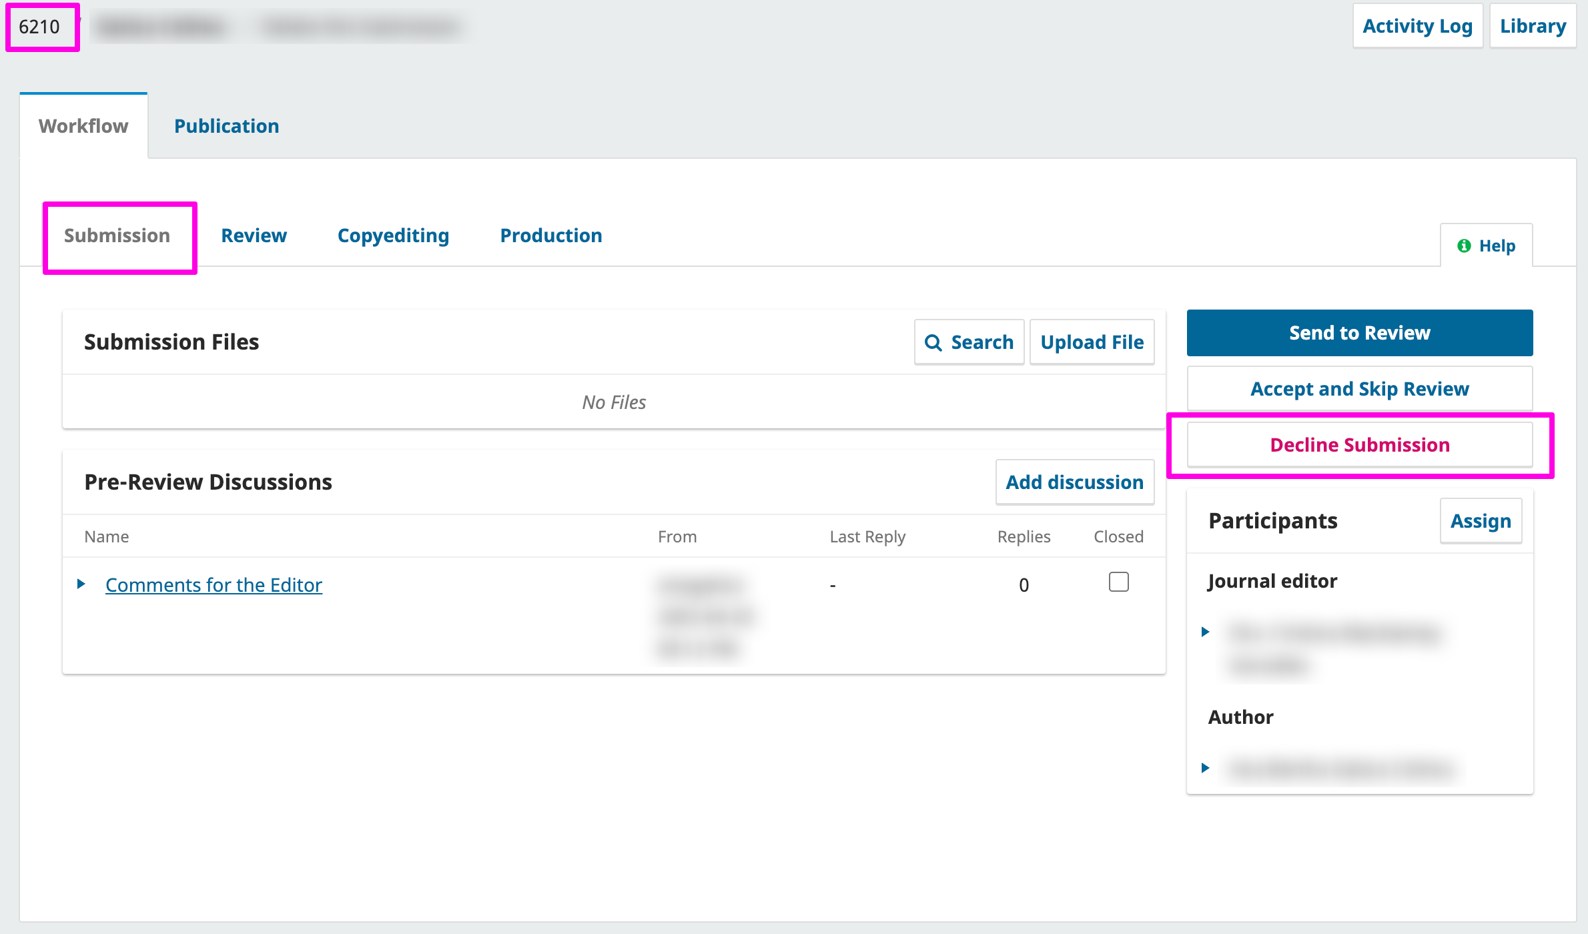This screenshot has height=934, width=1588.
Task: Select the Submission stage tab
Action: click(117, 236)
